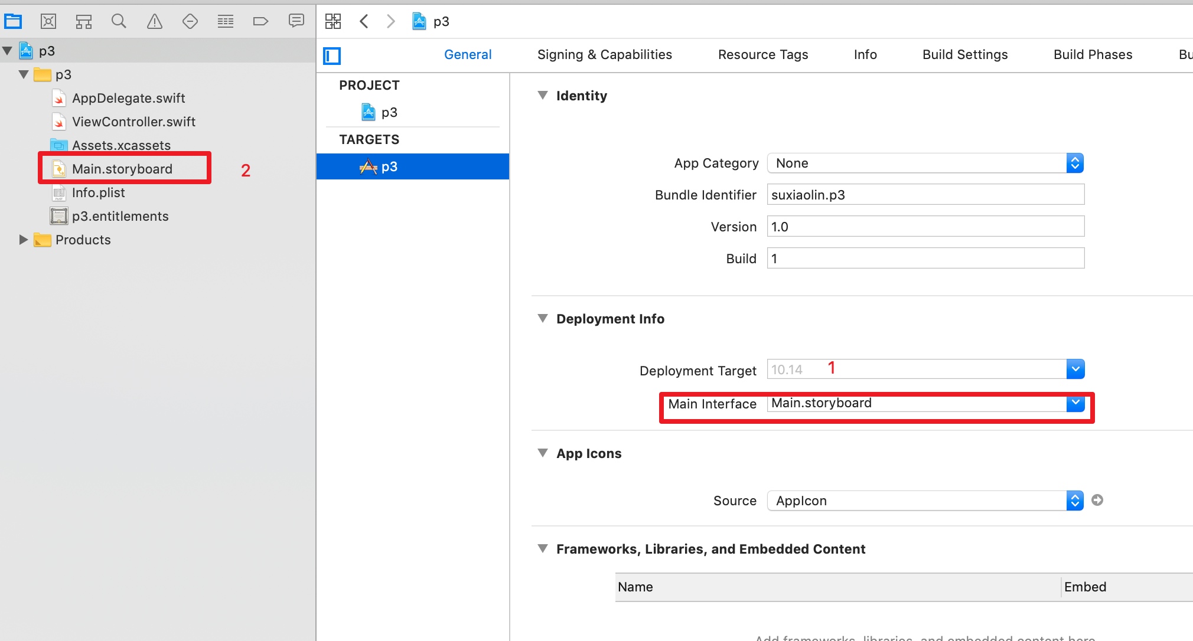
Task: Click the Bundle Identifier field
Action: coord(925,194)
